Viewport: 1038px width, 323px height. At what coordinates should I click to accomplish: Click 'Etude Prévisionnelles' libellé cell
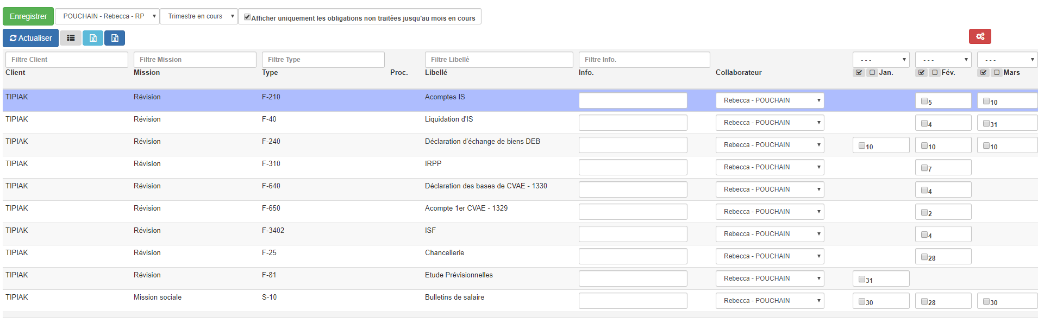459,275
